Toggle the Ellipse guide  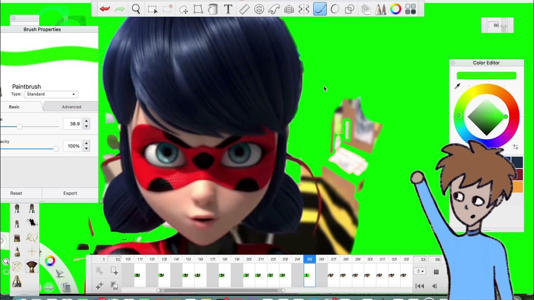coord(259,9)
